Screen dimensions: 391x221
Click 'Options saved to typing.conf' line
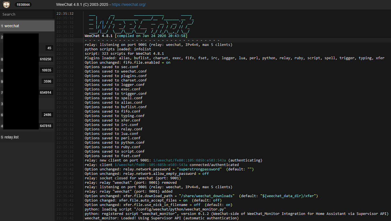[x=114, y=116]
